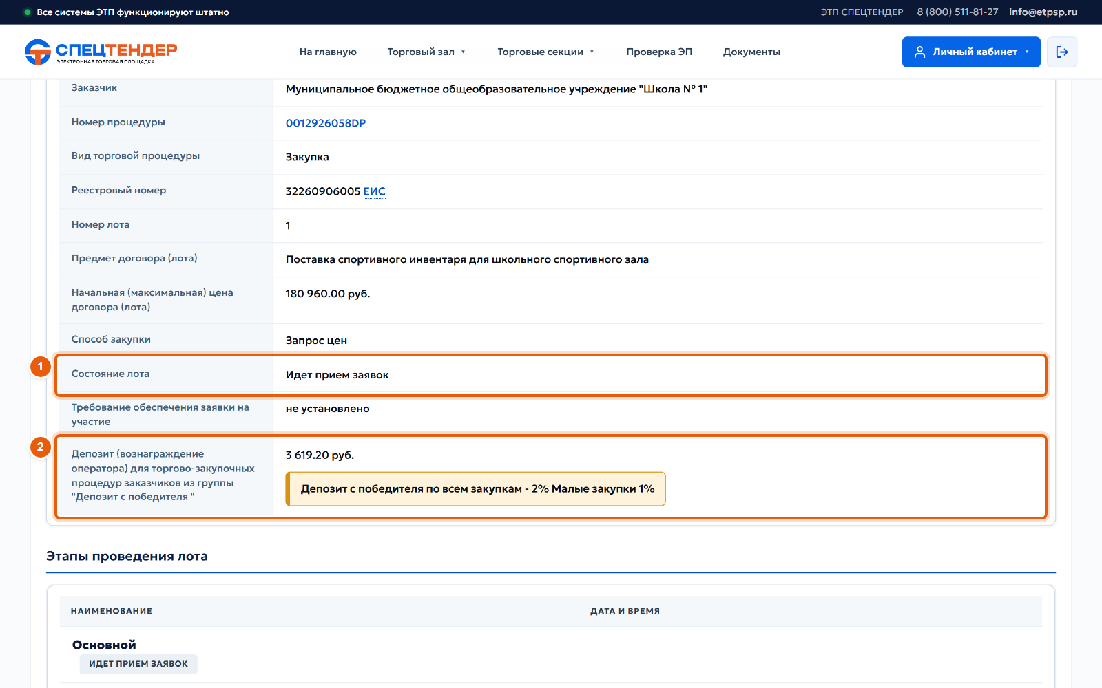This screenshot has height=688, width=1102.
Task: Click the Способ закупки label
Action: pyautogui.click(x=111, y=339)
